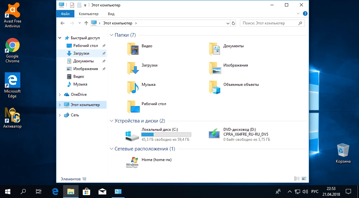The height and width of the screenshot is (198, 359).
Task: Open the Файл tab
Action: pos(65,14)
